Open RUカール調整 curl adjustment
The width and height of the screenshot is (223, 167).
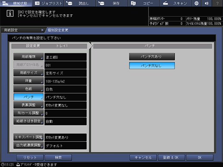(x=28, y=113)
